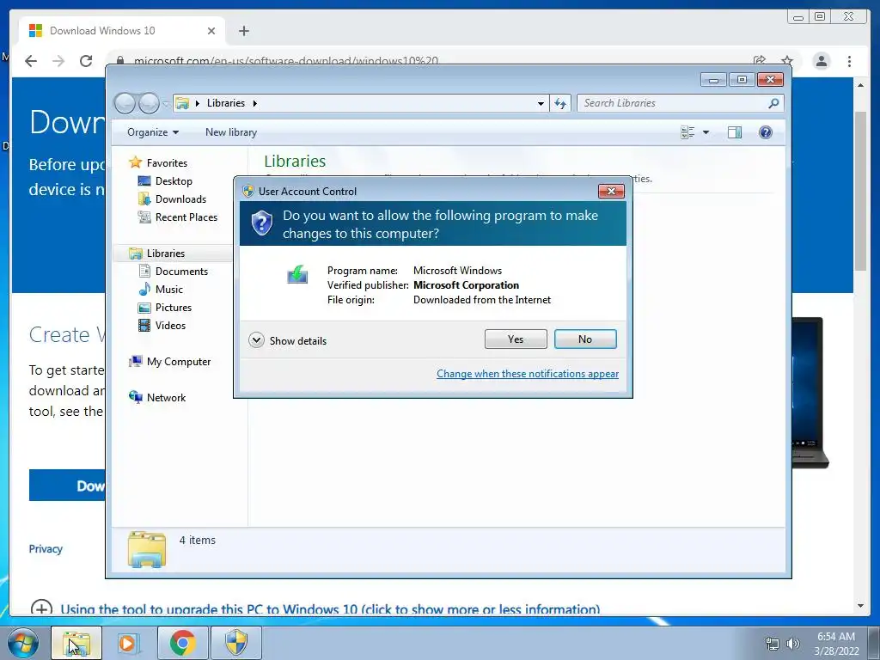880x660 pixels.
Task: Click the change view icon in Explorer
Action: (x=687, y=132)
